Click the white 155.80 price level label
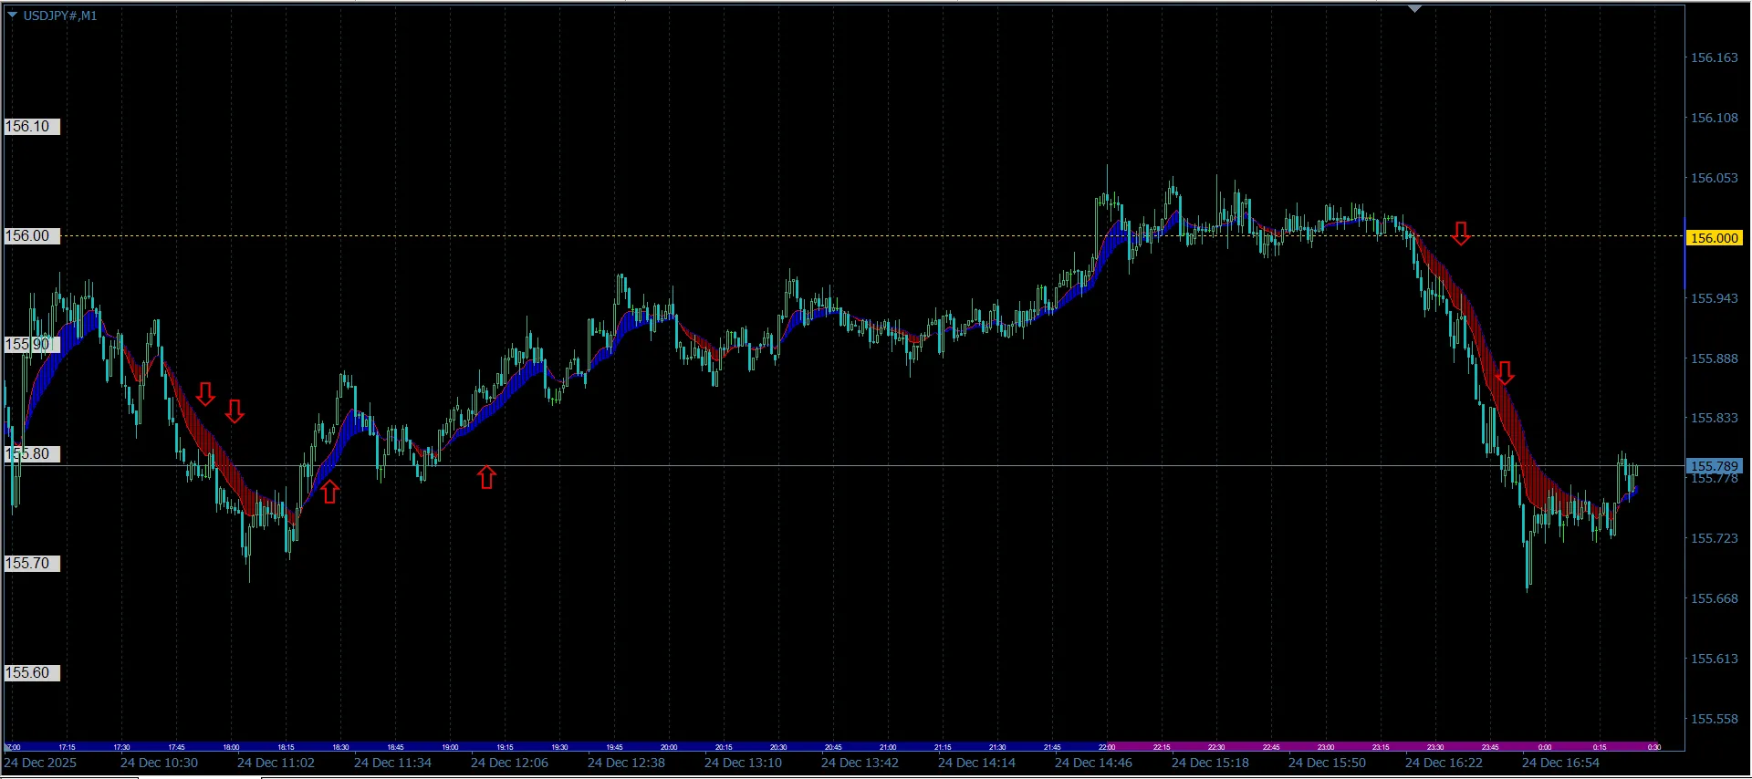 point(31,454)
